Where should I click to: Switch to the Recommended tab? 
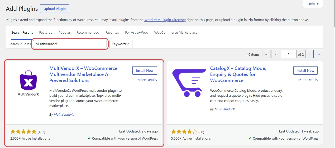88,33
